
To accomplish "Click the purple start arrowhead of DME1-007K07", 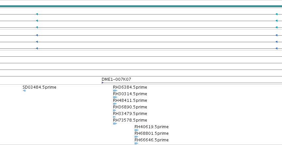I will (x=102, y=83).
